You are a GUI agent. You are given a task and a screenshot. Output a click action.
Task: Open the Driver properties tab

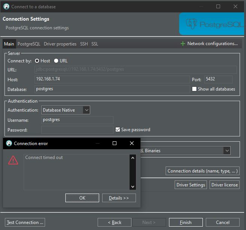60,44
